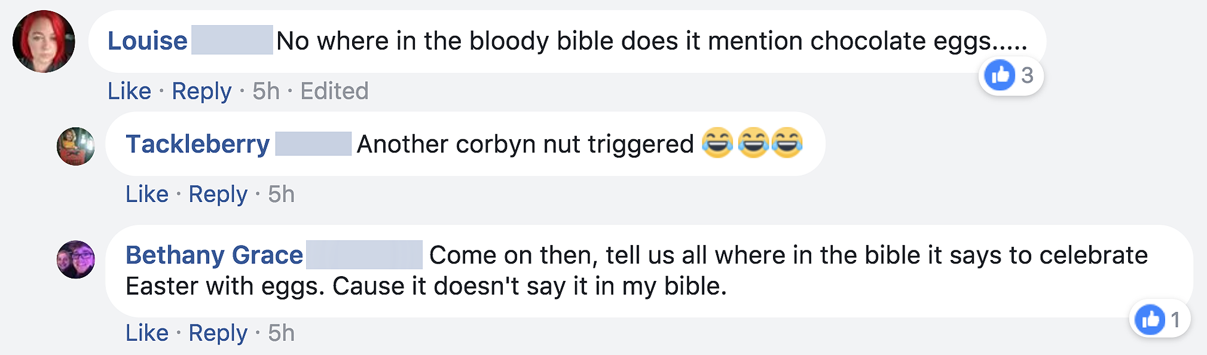Click the 5h timestamp under Tackleberry's comment
The width and height of the screenshot is (1207, 355).
(281, 194)
